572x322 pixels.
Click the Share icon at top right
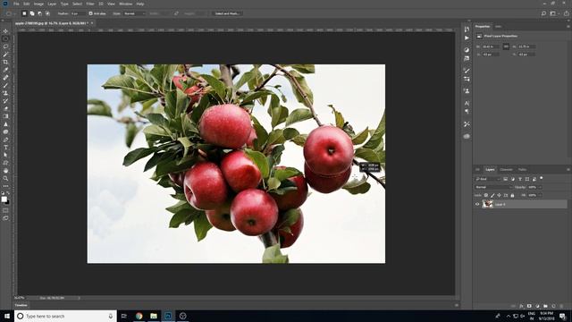click(566, 13)
